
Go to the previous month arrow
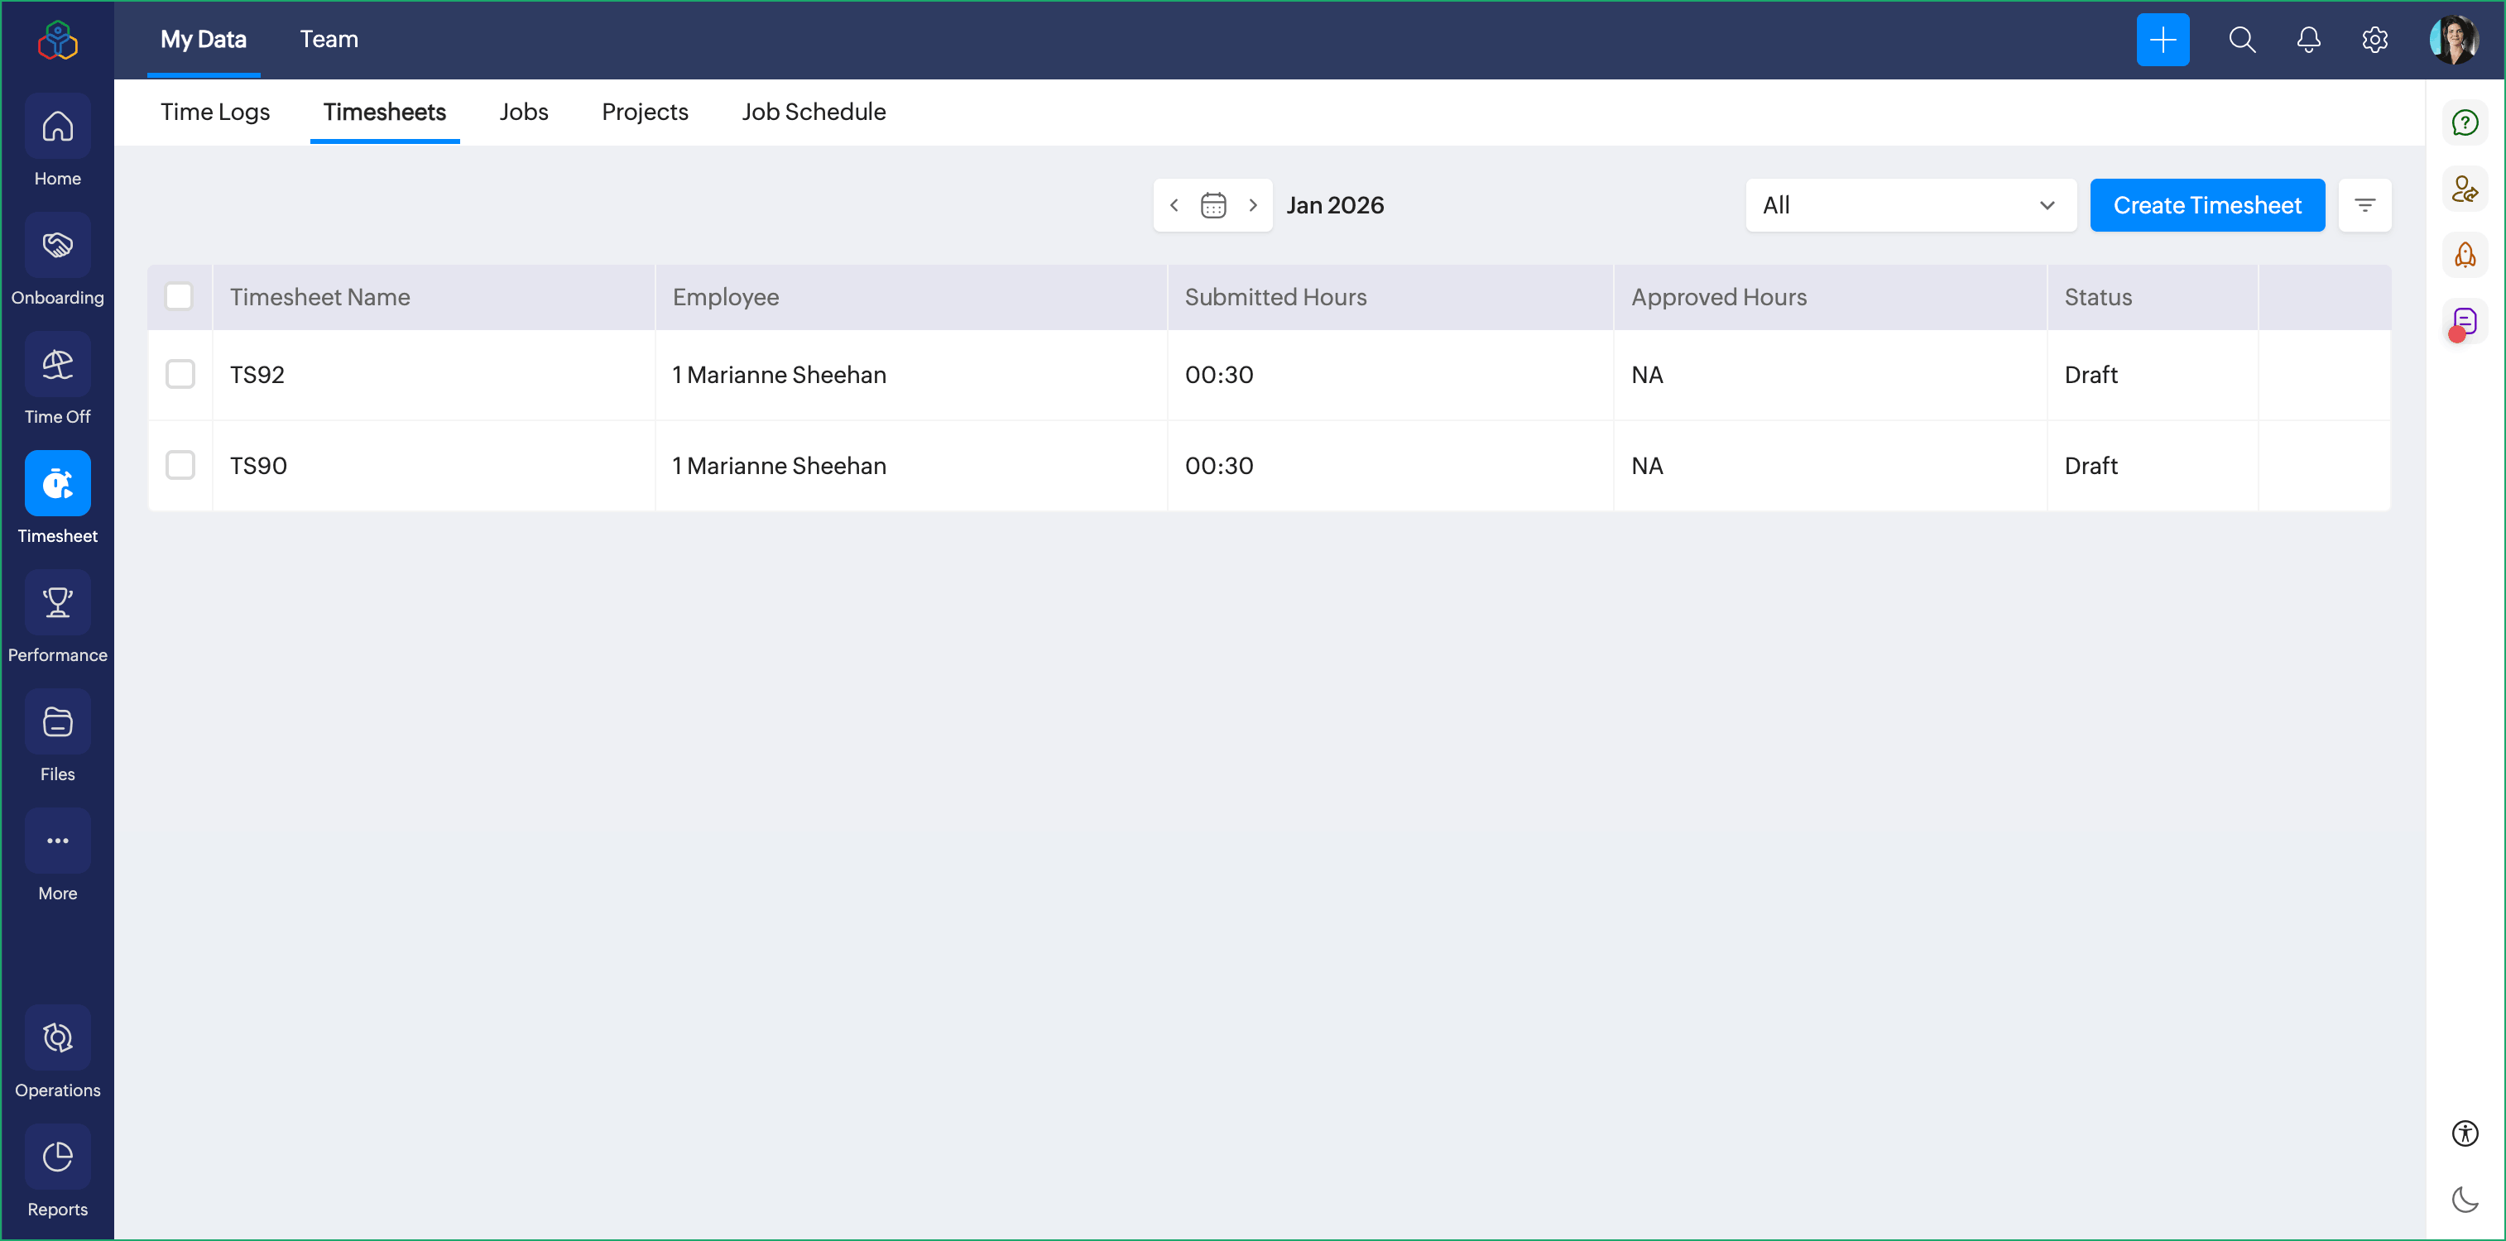pyautogui.click(x=1174, y=205)
